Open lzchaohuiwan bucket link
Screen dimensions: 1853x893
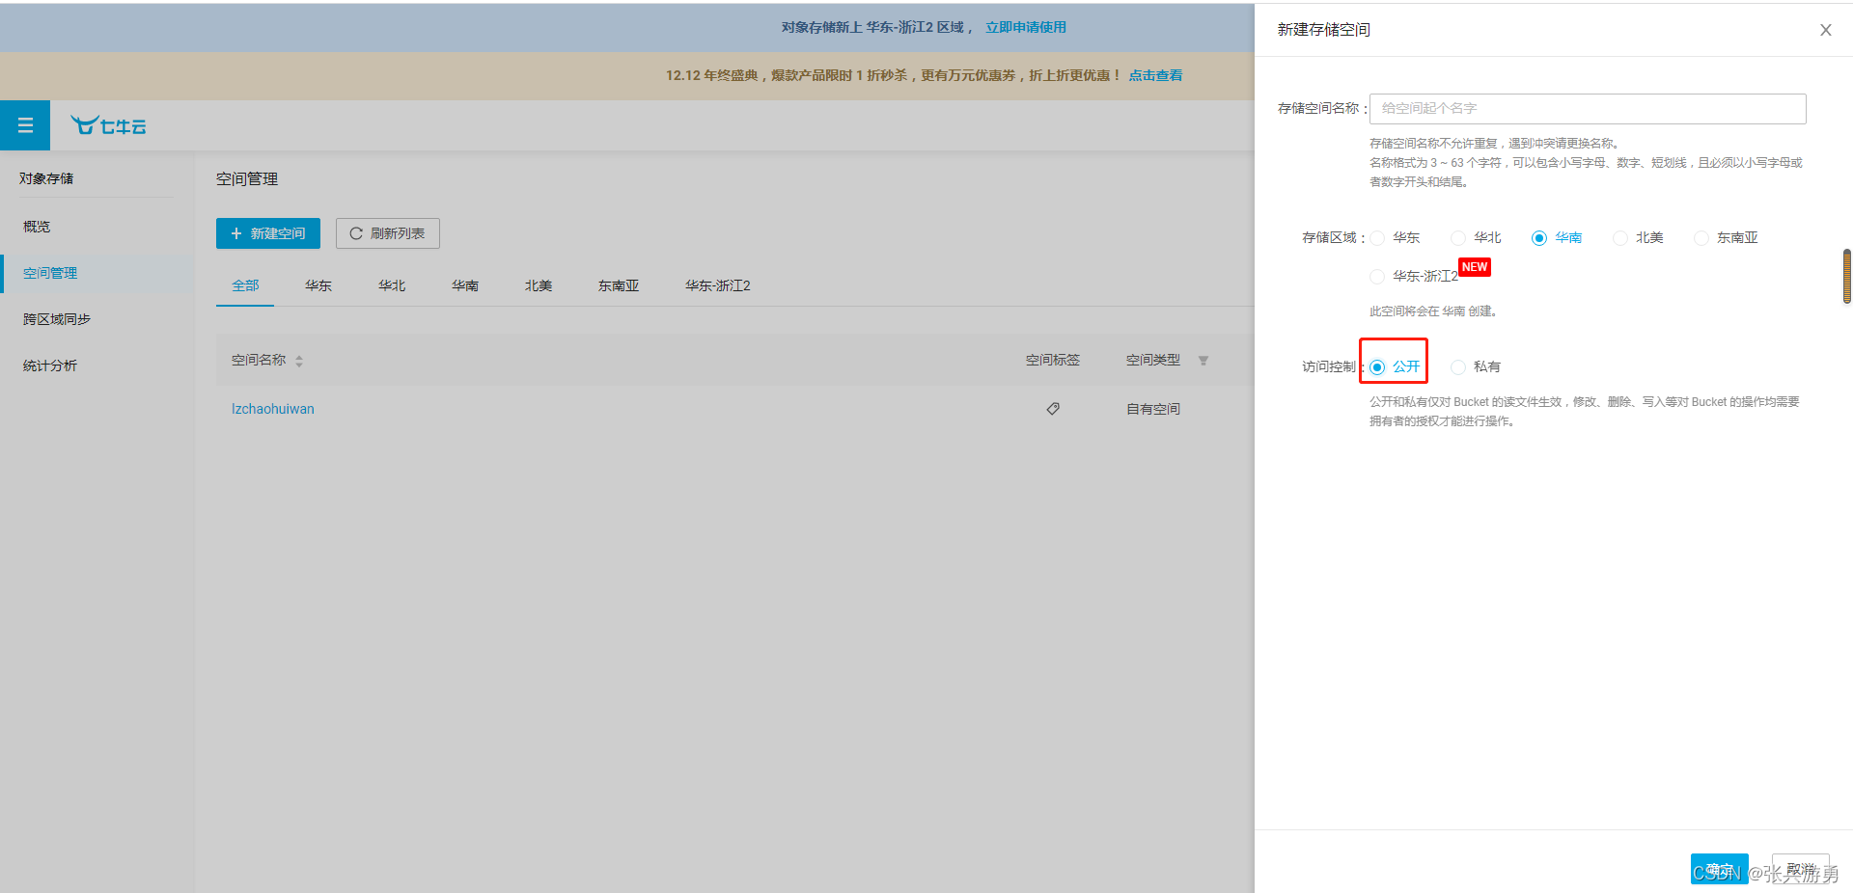point(273,409)
